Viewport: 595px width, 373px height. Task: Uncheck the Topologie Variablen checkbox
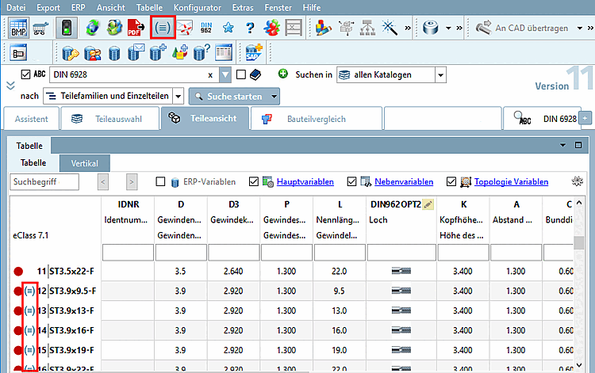[x=451, y=182]
